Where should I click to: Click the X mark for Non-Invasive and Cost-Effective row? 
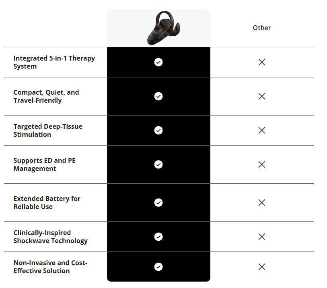(x=262, y=267)
